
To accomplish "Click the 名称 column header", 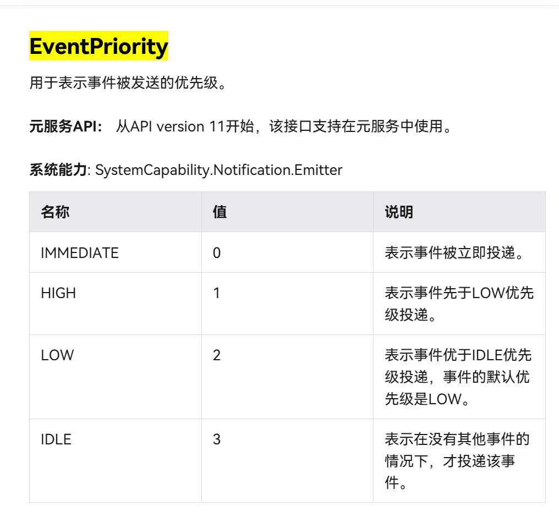I will pyautogui.click(x=55, y=212).
